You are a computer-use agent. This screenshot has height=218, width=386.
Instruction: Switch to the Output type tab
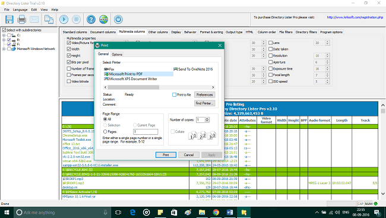click(234, 32)
